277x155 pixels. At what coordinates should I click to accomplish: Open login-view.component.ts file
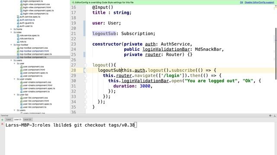click(x=34, y=13)
